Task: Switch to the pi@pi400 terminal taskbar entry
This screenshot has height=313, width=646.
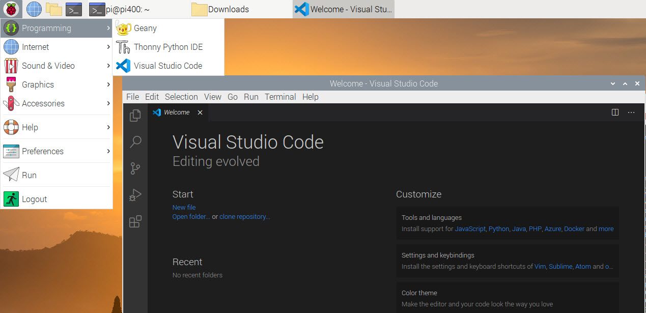Action: click(x=120, y=9)
